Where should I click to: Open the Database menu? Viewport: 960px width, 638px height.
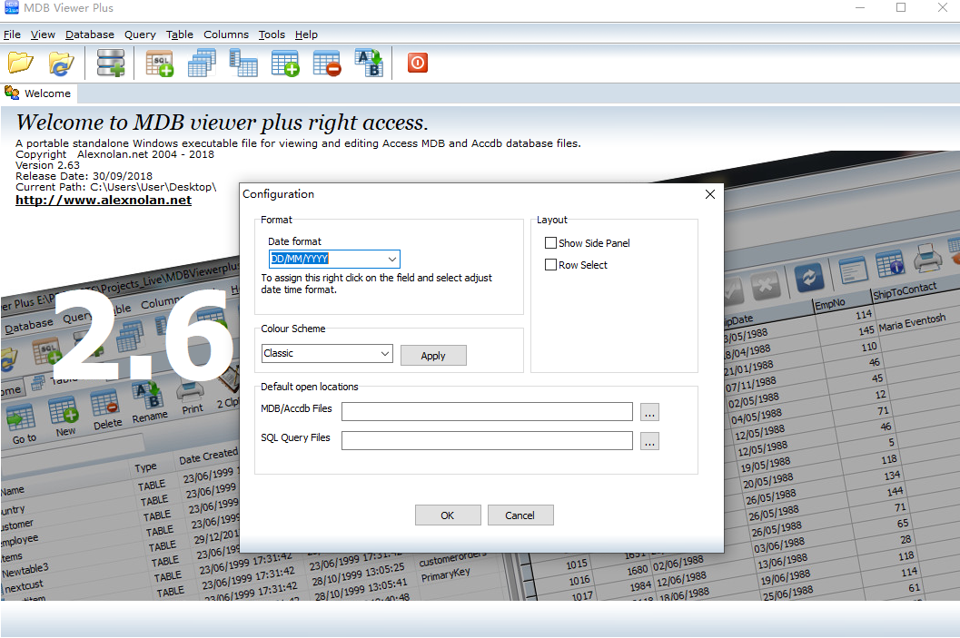(x=89, y=34)
